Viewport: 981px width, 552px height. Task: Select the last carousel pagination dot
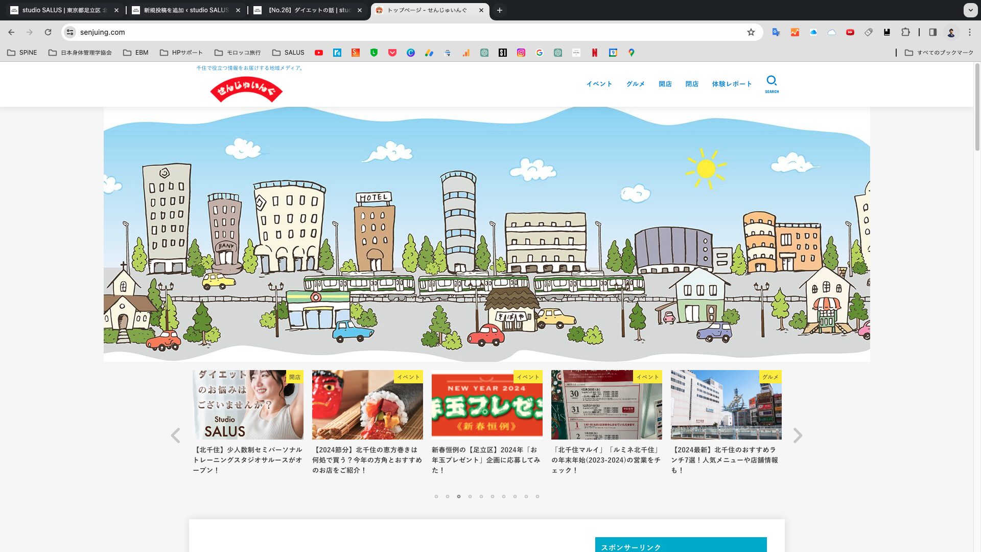pos(538,496)
